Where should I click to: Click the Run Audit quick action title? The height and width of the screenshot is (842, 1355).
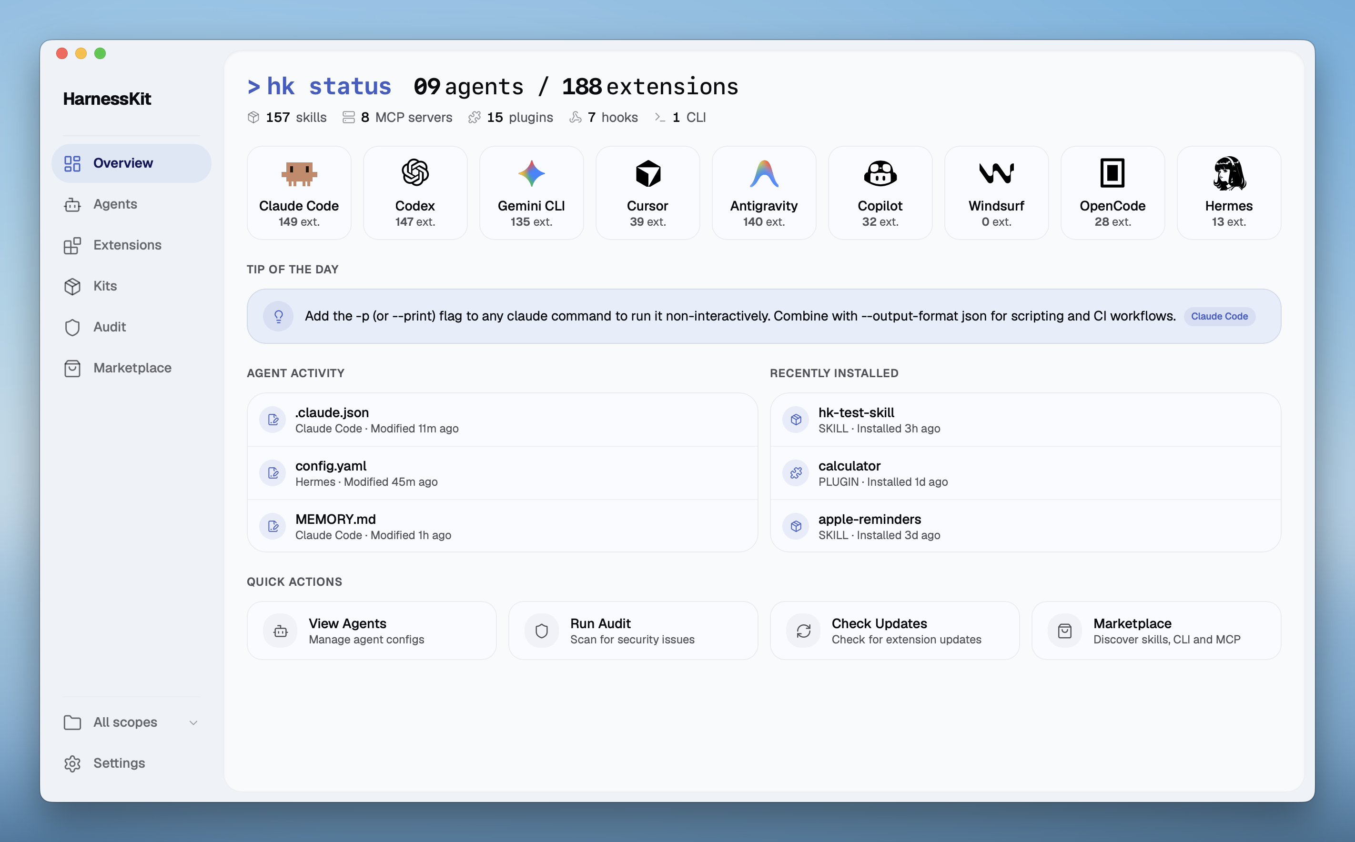(600, 623)
